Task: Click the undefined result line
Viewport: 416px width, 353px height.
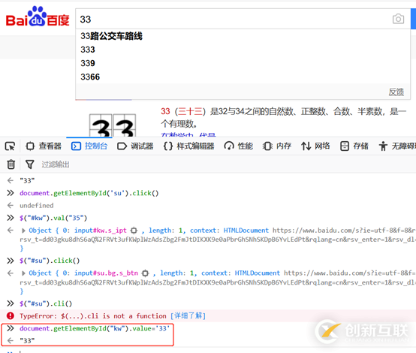Action: pos(36,206)
